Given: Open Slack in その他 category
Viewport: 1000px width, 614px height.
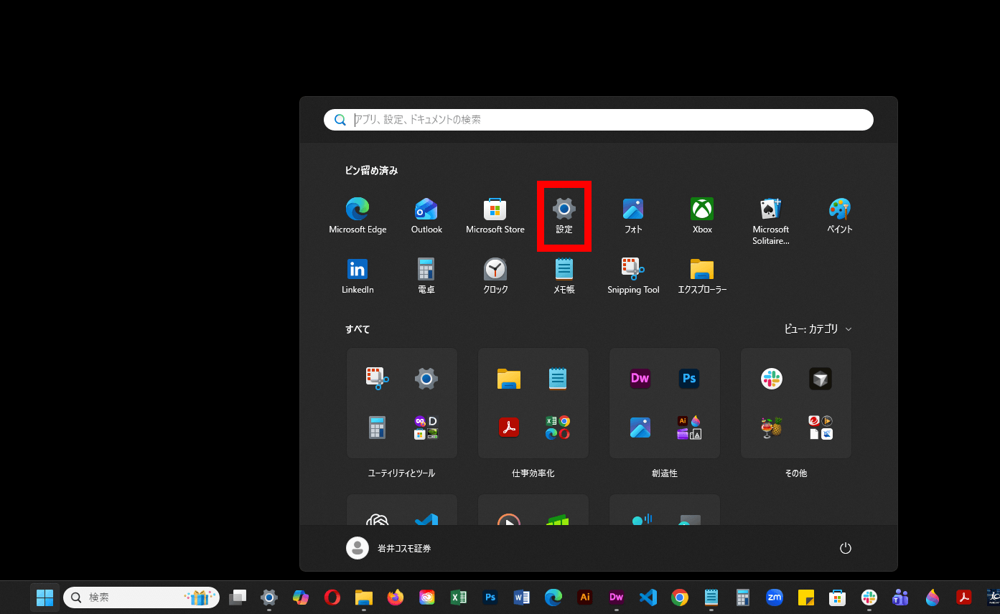Looking at the screenshot, I should click(772, 379).
